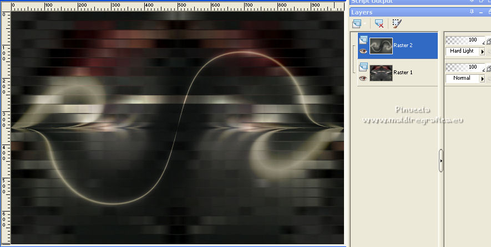Select the Raster 2 layer thumbnail
This screenshot has width=491, height=247.
(x=381, y=46)
